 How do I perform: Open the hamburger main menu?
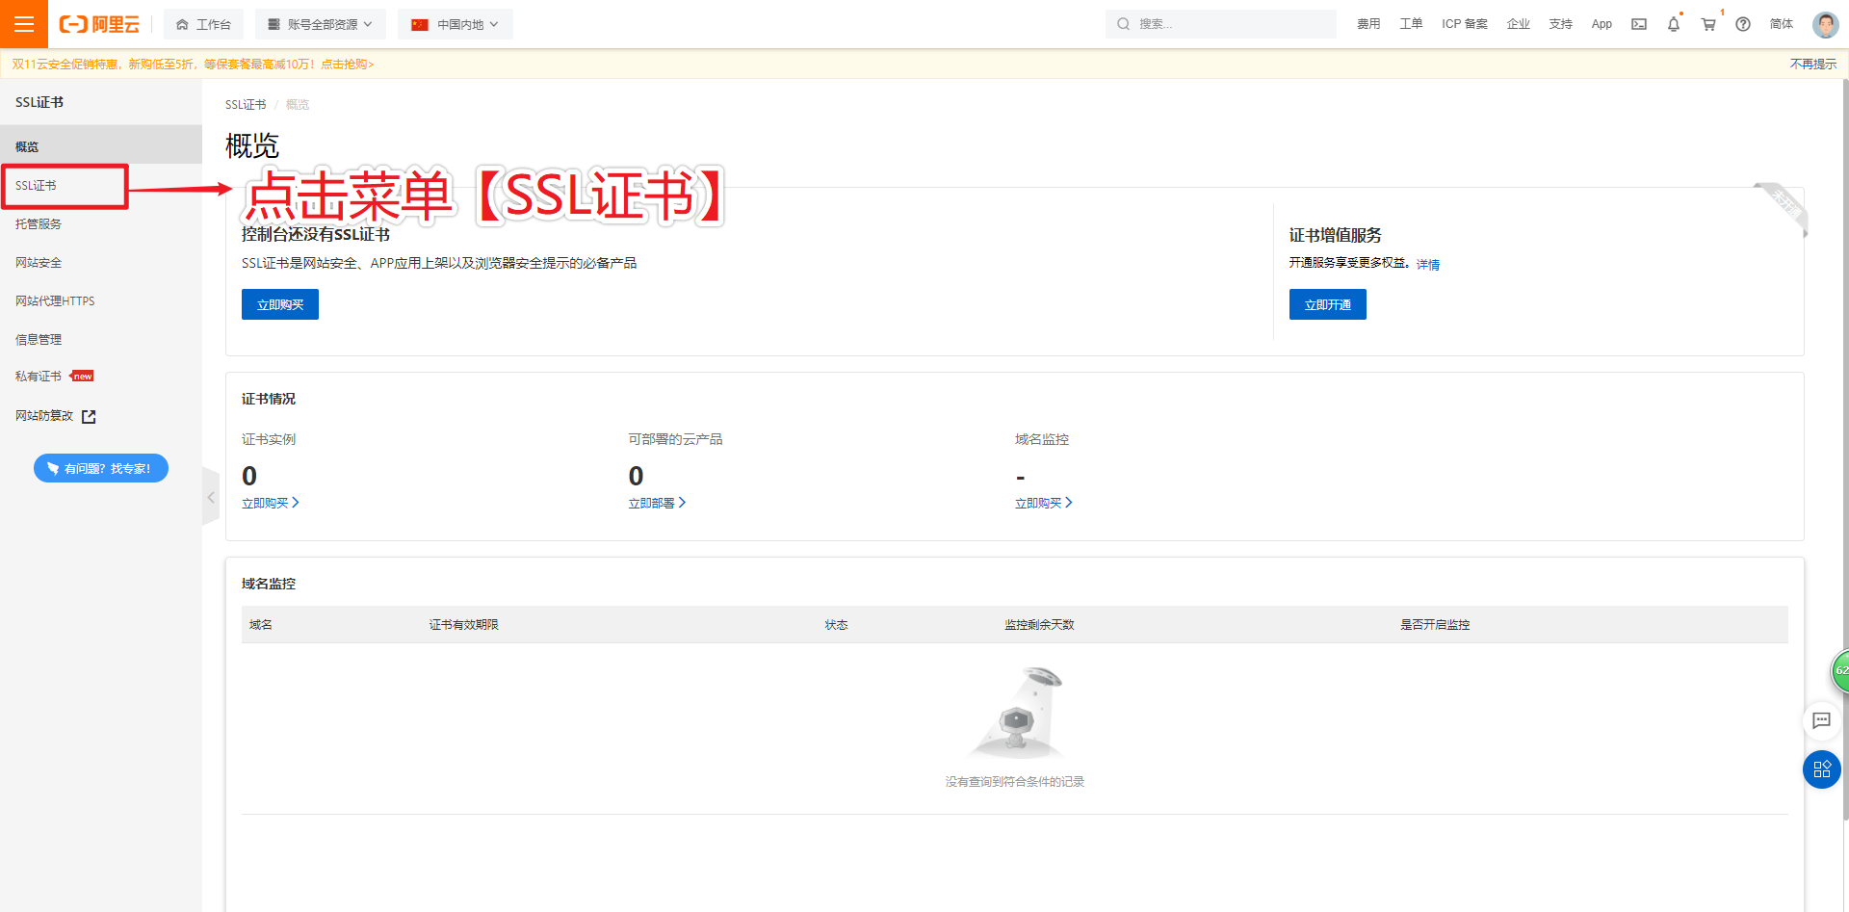click(x=24, y=24)
